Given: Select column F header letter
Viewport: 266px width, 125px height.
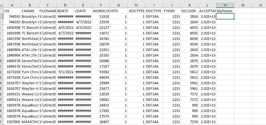Looking at the screenshot, I should pyautogui.click(x=101, y=5).
